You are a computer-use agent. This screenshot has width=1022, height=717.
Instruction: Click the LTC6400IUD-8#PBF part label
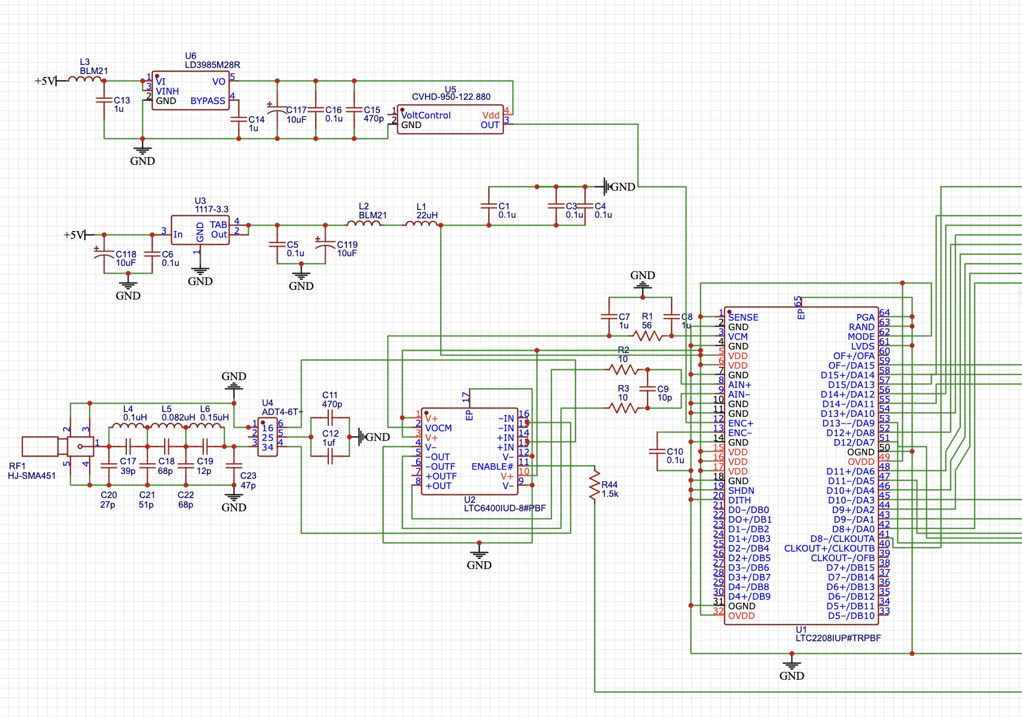coord(504,508)
